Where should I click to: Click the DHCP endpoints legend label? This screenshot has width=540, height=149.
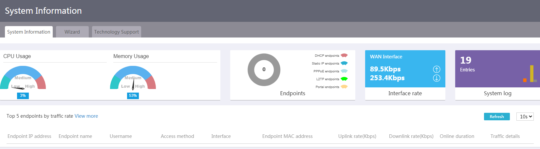click(x=327, y=56)
